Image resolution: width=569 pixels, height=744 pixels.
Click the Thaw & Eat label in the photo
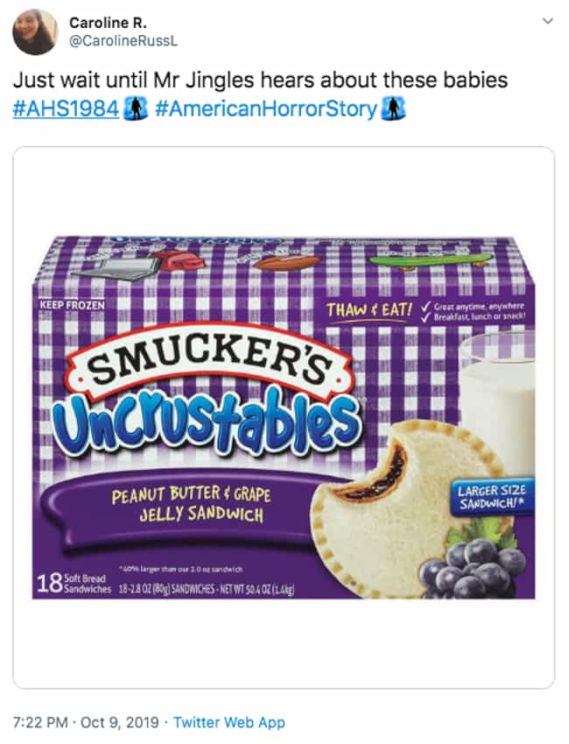tap(369, 310)
